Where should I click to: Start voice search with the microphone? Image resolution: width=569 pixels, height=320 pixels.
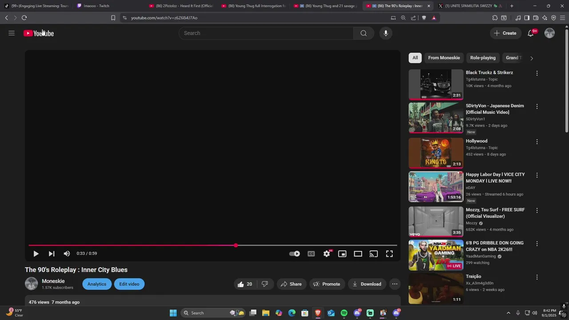(386, 33)
